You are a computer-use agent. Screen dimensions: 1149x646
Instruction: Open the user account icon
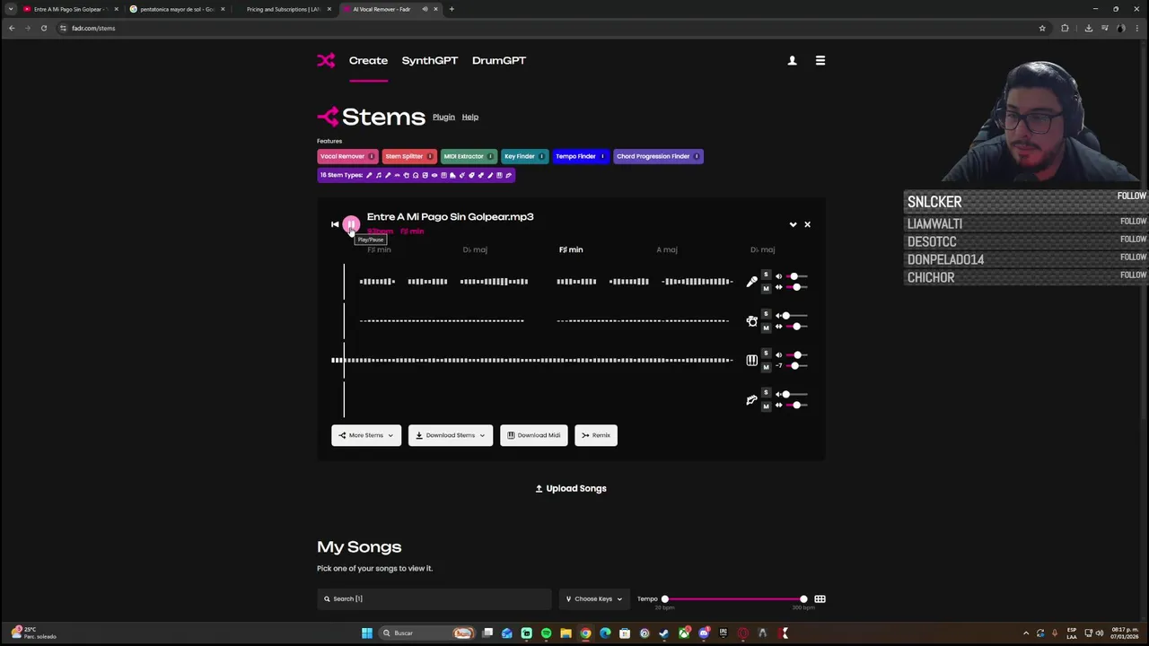coord(792,60)
